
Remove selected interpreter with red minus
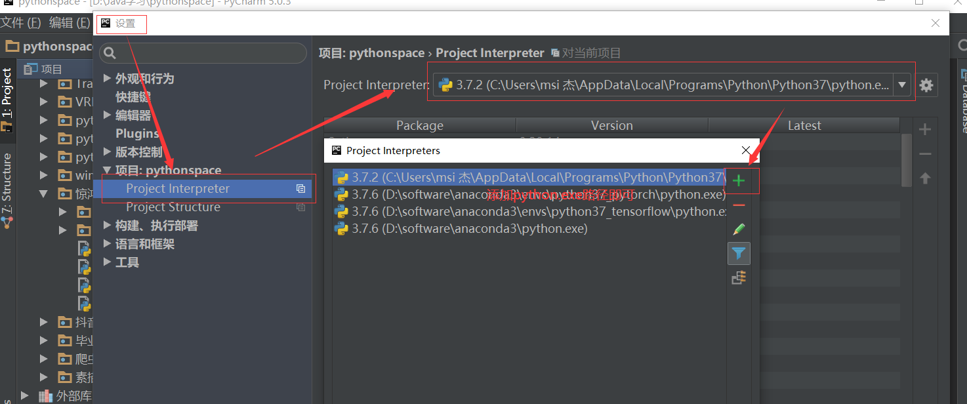(x=739, y=205)
